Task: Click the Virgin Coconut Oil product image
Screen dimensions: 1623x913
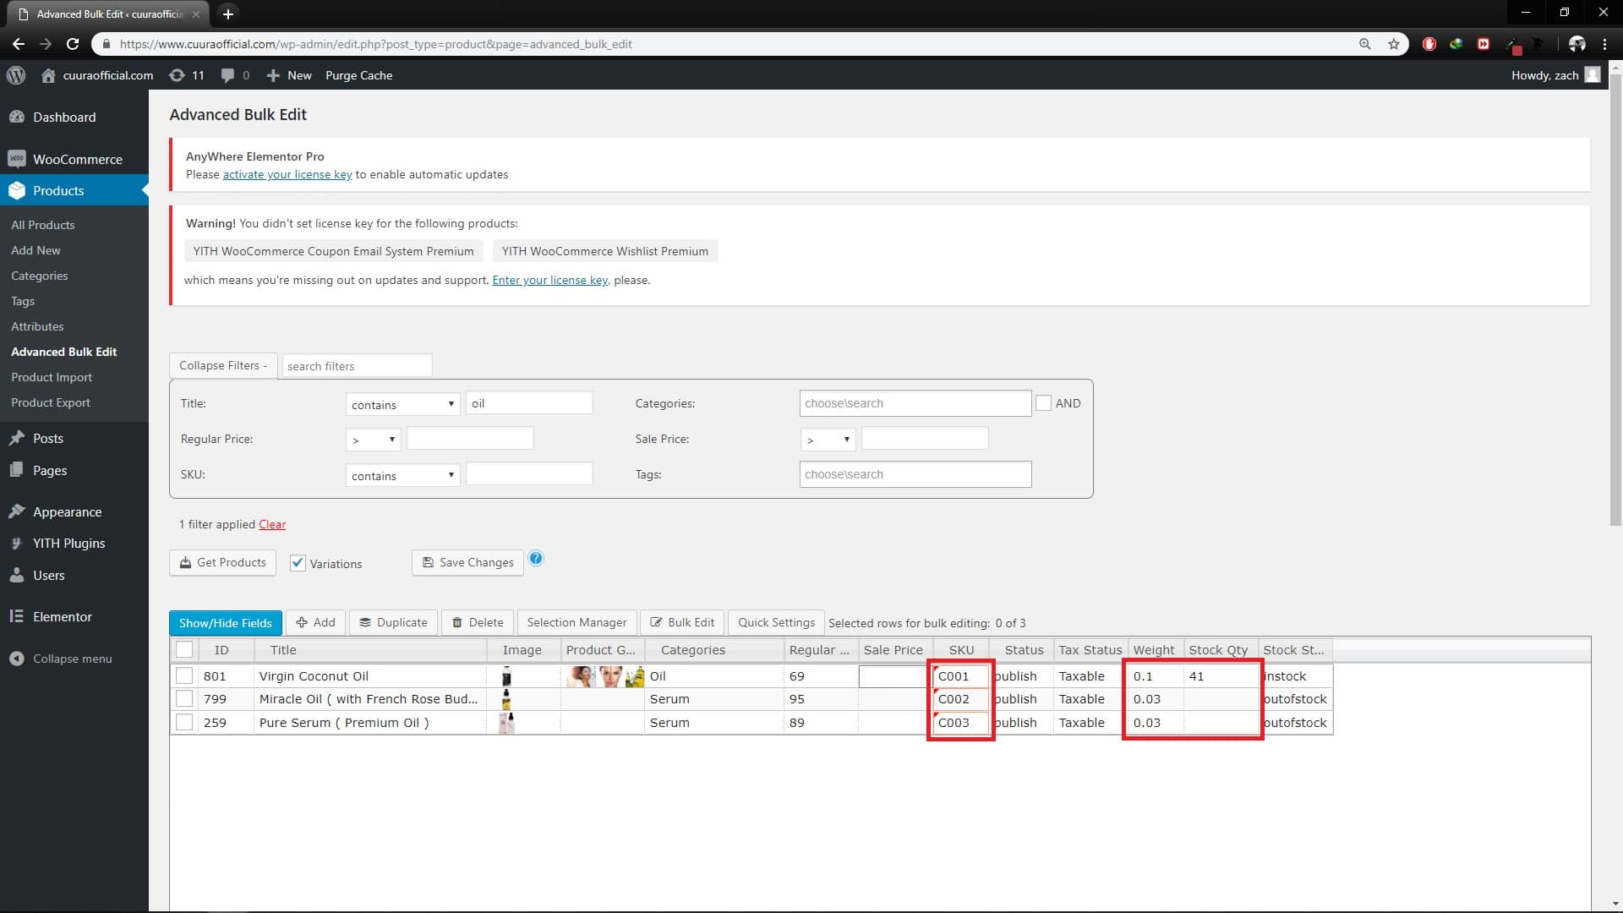Action: (506, 676)
